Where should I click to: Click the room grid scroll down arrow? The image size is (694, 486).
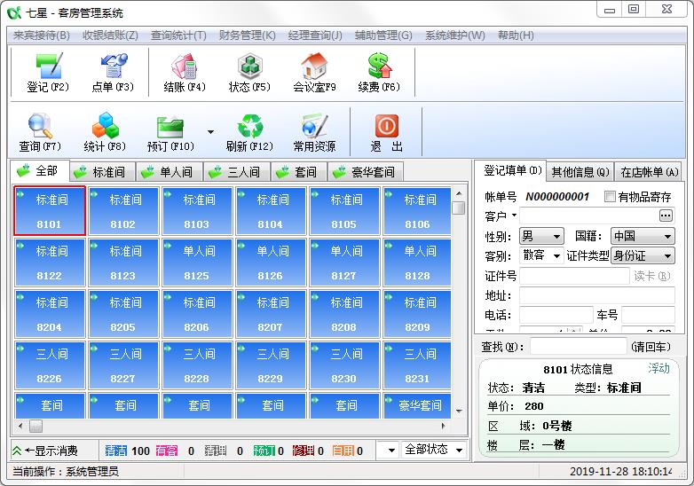coord(459,412)
